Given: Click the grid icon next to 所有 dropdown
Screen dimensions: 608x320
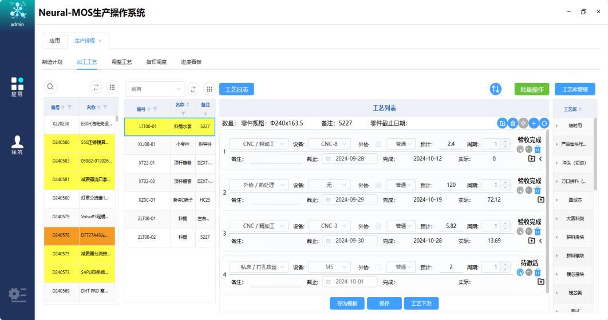Looking at the screenshot, I should (210, 89).
